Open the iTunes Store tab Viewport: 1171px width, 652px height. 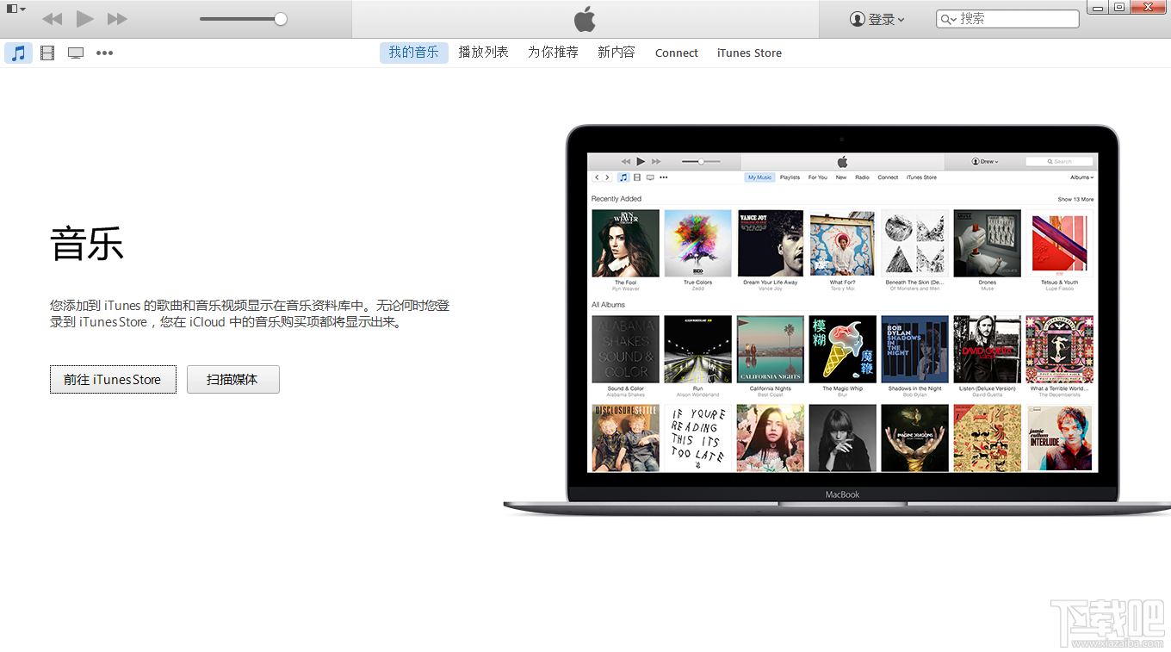tap(748, 53)
